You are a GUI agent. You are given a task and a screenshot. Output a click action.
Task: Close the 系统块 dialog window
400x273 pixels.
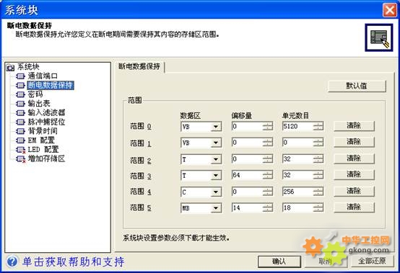tap(390, 10)
